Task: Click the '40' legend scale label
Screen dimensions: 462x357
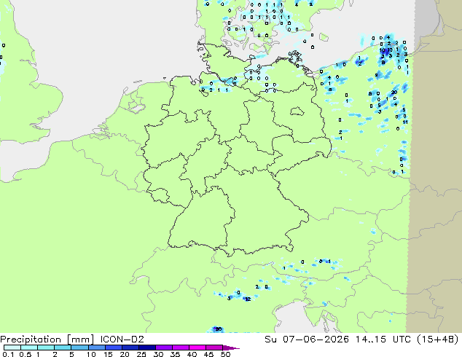Action: (x=192, y=354)
